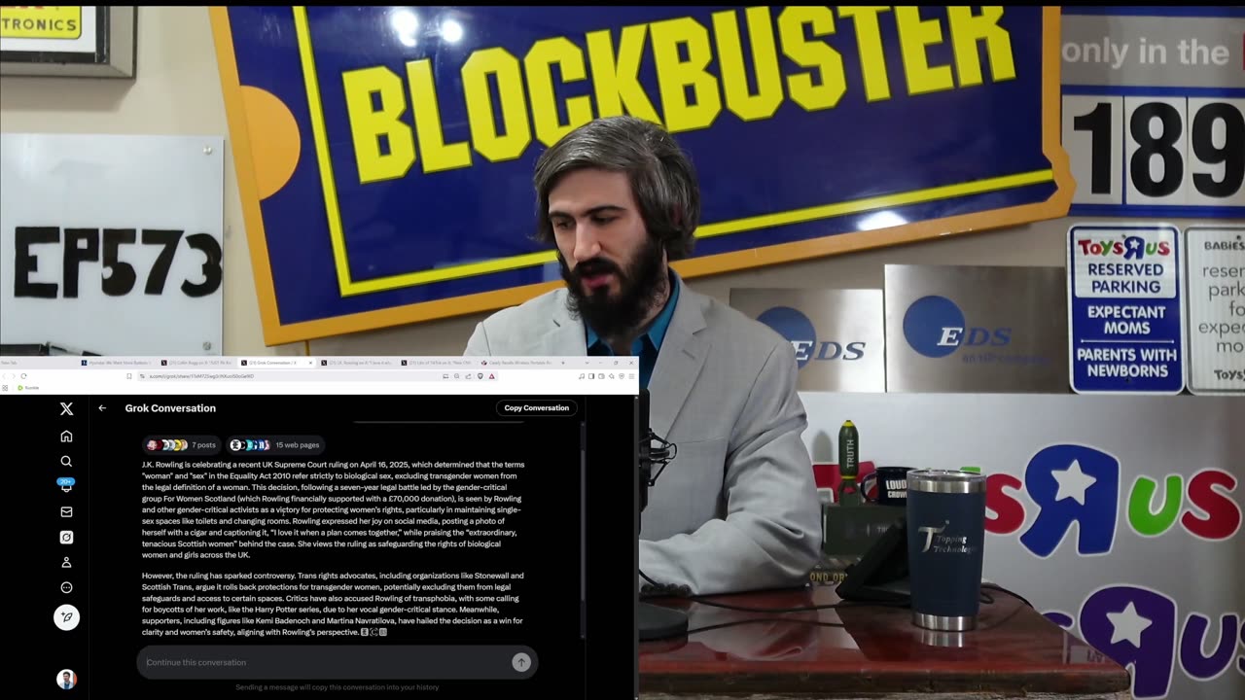Click 'Grok Conversation' heading text
This screenshot has height=700, width=1245.
(170, 408)
